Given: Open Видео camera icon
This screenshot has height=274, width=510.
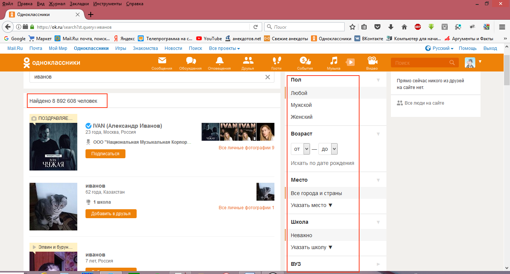Looking at the screenshot, I should (372, 61).
